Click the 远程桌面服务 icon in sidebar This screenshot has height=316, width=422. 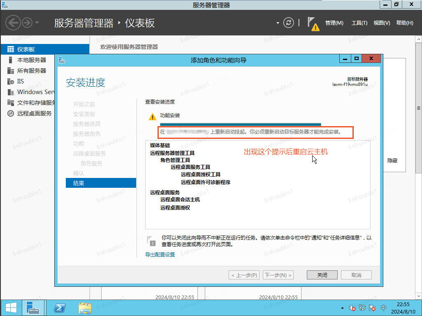coord(11,113)
